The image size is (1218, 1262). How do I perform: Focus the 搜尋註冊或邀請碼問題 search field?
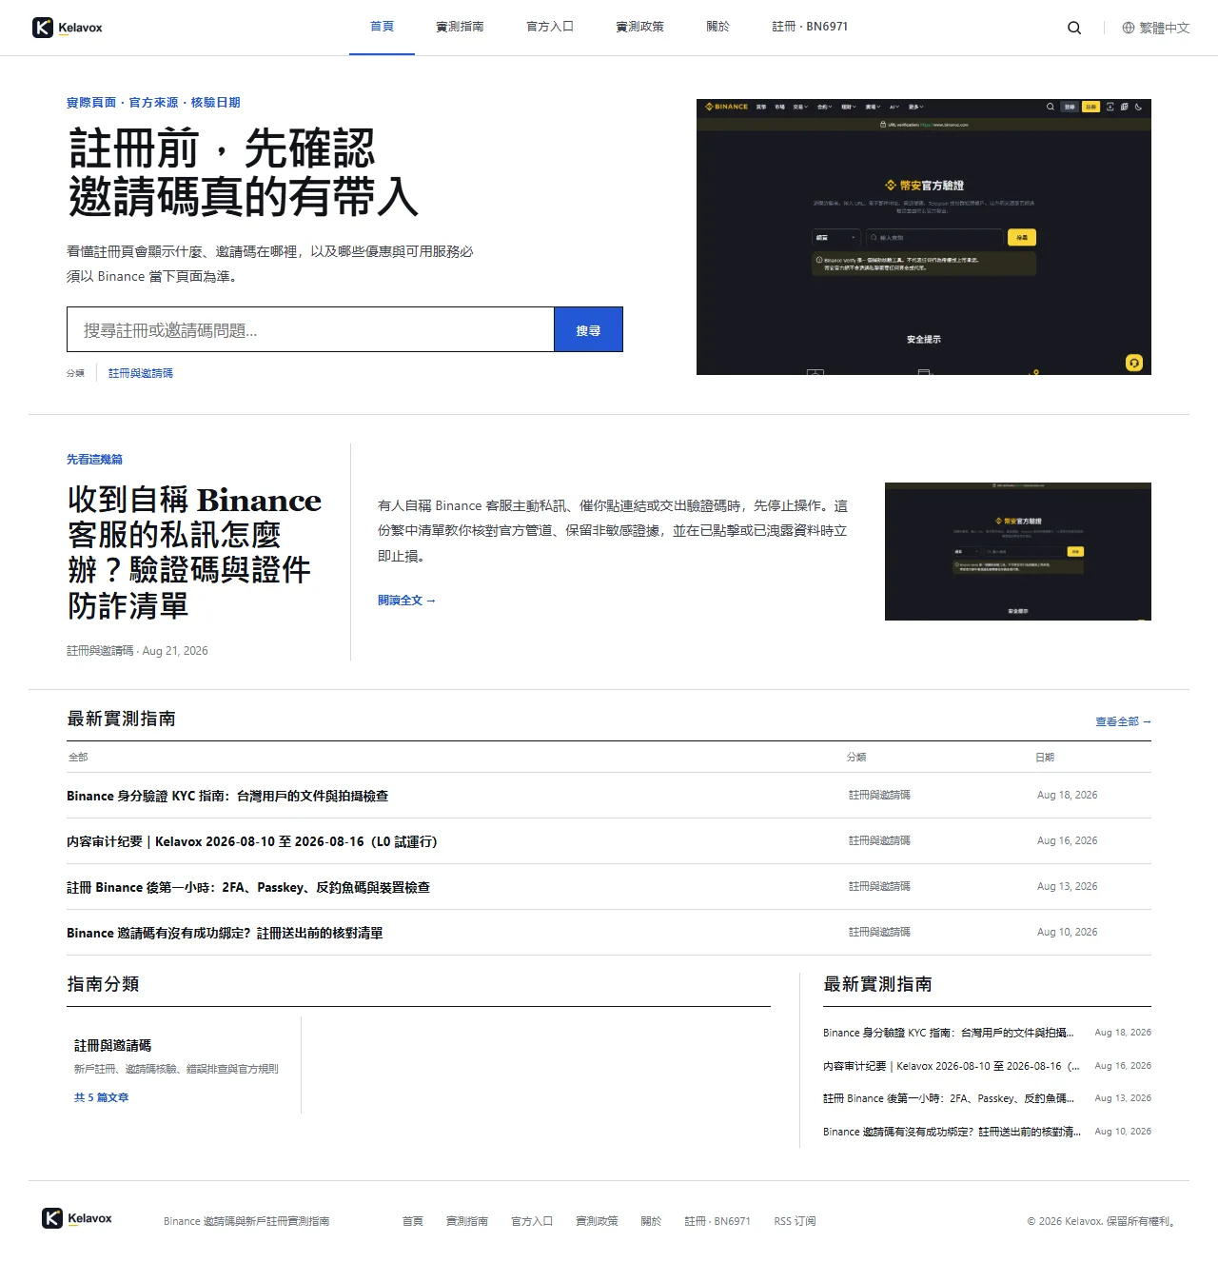pyautogui.click(x=310, y=329)
